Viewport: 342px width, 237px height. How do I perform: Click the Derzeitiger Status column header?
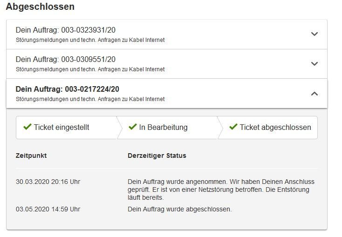click(157, 156)
